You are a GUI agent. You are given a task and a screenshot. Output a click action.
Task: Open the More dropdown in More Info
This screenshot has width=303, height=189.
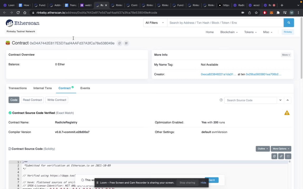(286, 55)
